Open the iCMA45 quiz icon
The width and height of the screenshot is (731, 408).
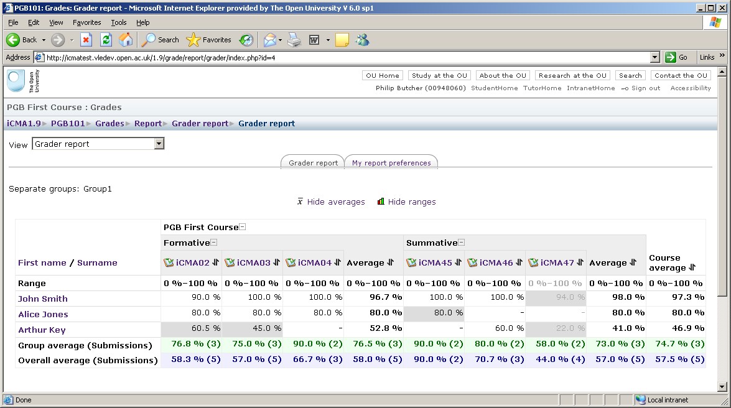pyautogui.click(x=411, y=262)
